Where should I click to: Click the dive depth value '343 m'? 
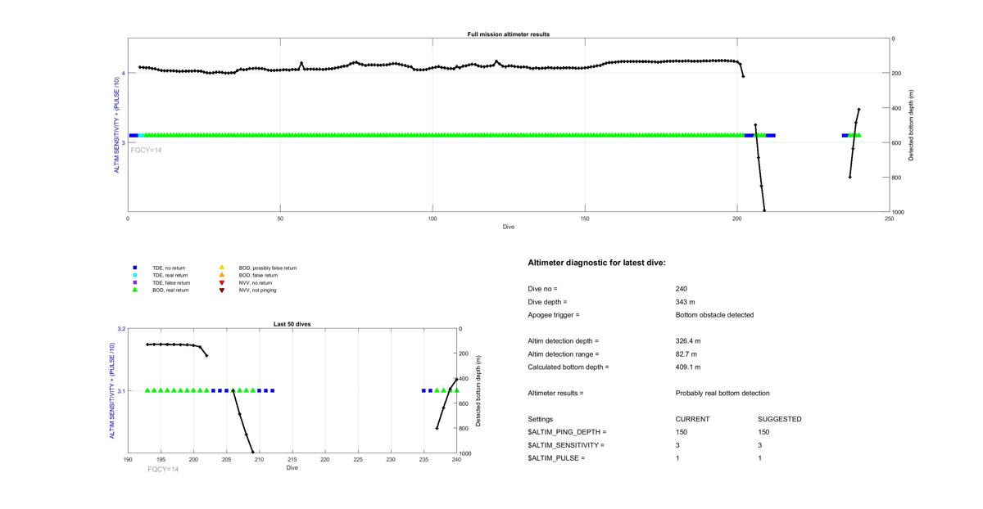[x=685, y=302]
